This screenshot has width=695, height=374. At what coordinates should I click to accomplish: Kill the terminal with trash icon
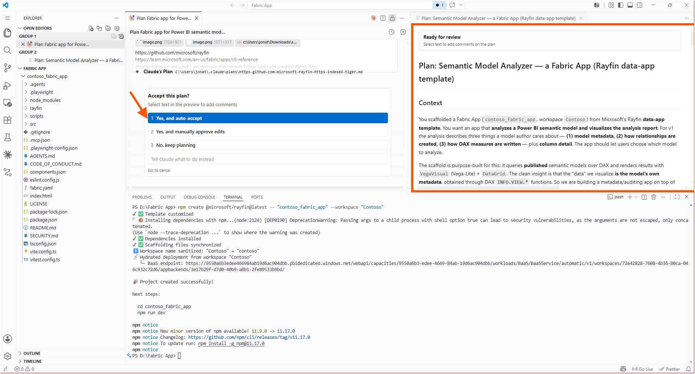[654, 197]
